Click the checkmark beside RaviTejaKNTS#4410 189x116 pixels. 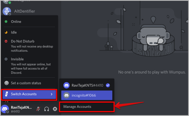click(108, 85)
